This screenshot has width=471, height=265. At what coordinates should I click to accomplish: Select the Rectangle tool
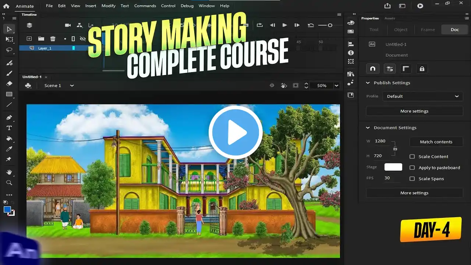coord(9,94)
